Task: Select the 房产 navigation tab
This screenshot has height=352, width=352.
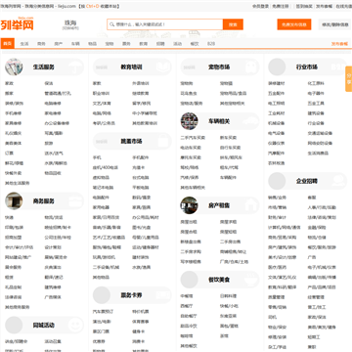Action: point(59,44)
